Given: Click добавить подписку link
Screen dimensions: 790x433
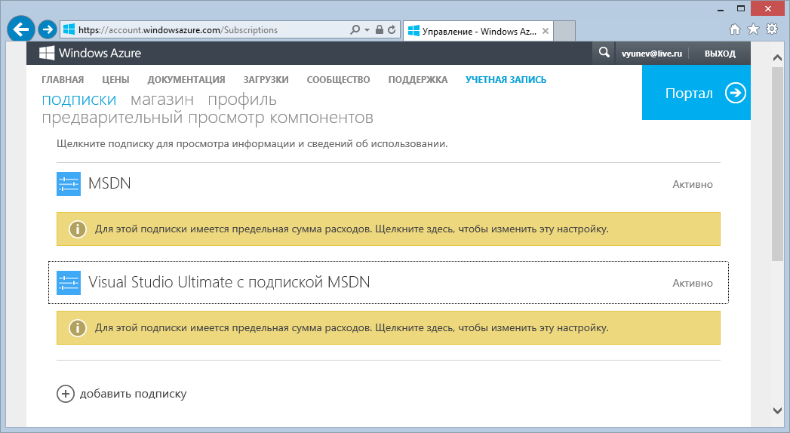Looking at the screenshot, I should click(133, 394).
